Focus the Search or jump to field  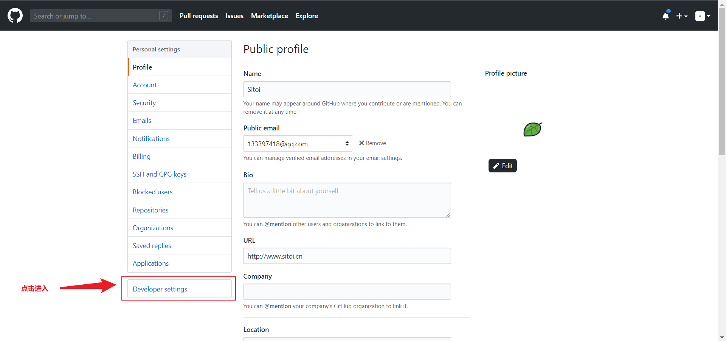coord(101,16)
